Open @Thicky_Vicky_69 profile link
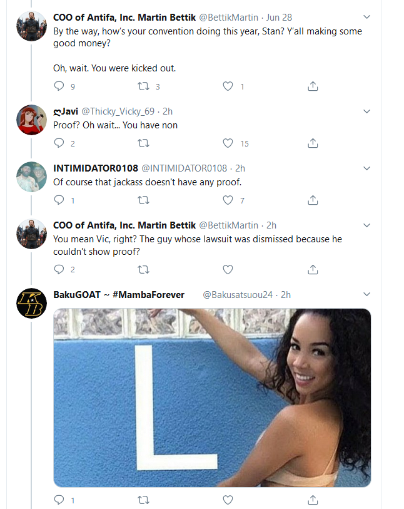This screenshot has width=404, height=509. click(x=118, y=111)
